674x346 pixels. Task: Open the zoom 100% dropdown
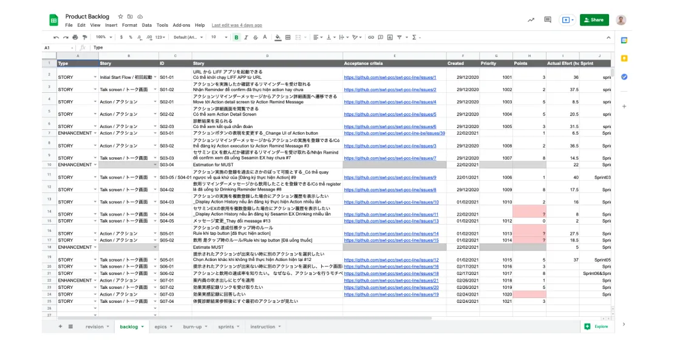tap(103, 37)
